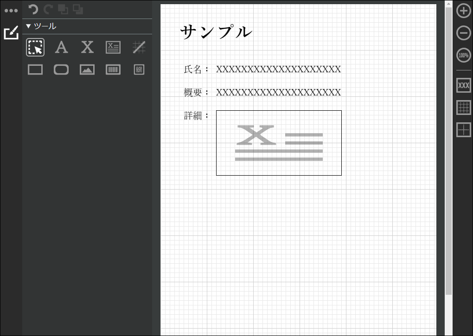This screenshot has height=336, width=473.
Task: Toggle the crosshair guide display
Action: 464,130
